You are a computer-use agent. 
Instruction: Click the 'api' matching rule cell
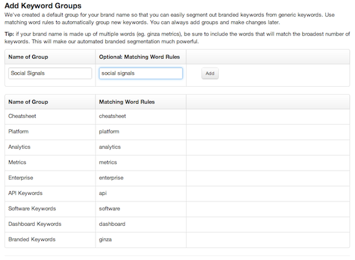tap(141, 194)
